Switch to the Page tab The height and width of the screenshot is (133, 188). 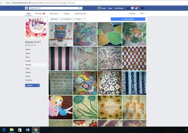[x=29, y=13]
